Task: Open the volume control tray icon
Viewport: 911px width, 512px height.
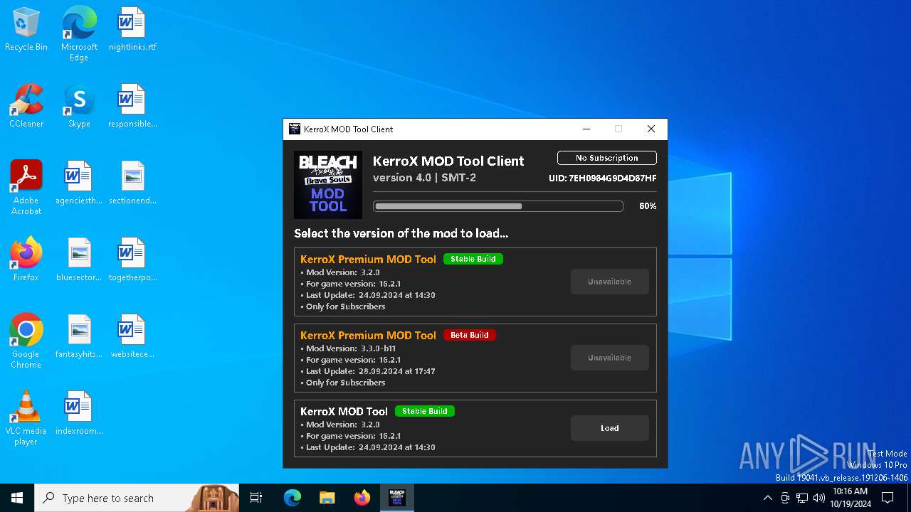Action: point(819,498)
